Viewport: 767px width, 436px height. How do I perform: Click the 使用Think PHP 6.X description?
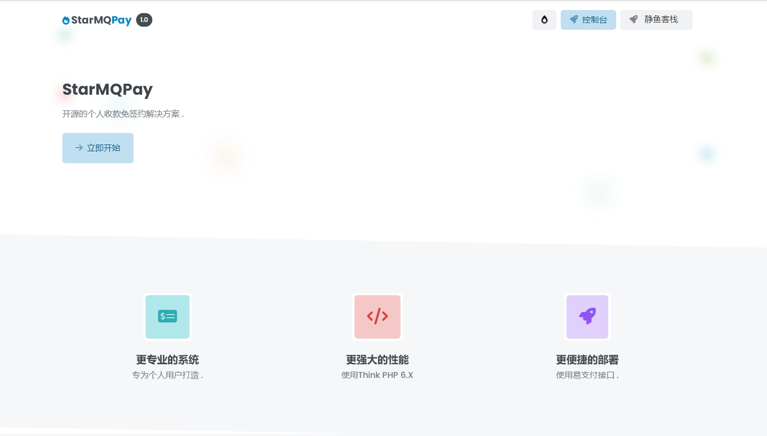(x=377, y=375)
